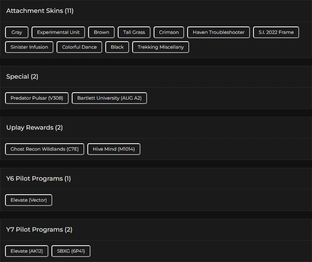
Task: Select the Black attachment skin
Action: [117, 47]
